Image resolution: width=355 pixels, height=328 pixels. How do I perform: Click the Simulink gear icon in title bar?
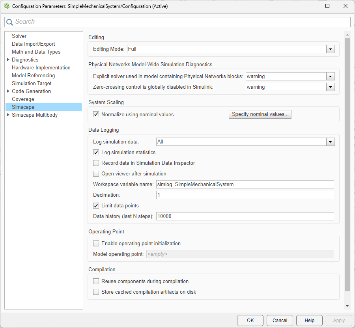coord(6,6)
